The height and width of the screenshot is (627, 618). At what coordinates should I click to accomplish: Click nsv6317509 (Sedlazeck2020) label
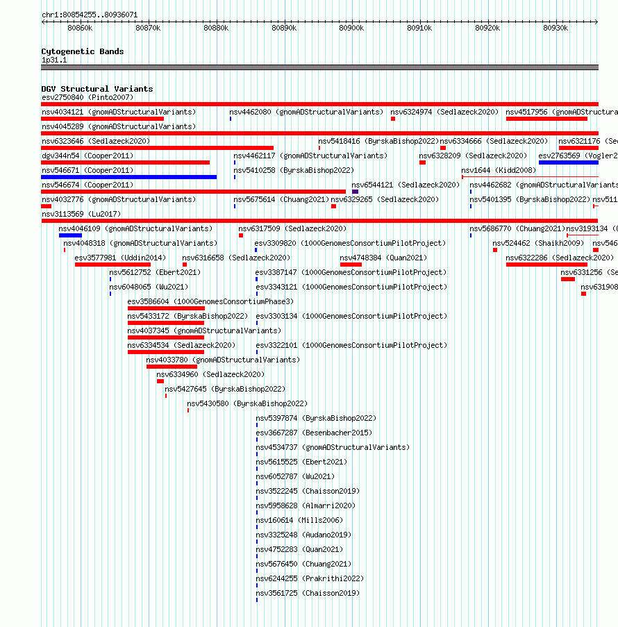(292, 228)
